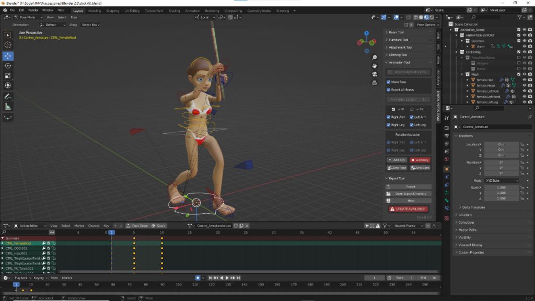Switch to the Modeling workspace tab
535x301 pixels.
pyautogui.click(x=94, y=9)
